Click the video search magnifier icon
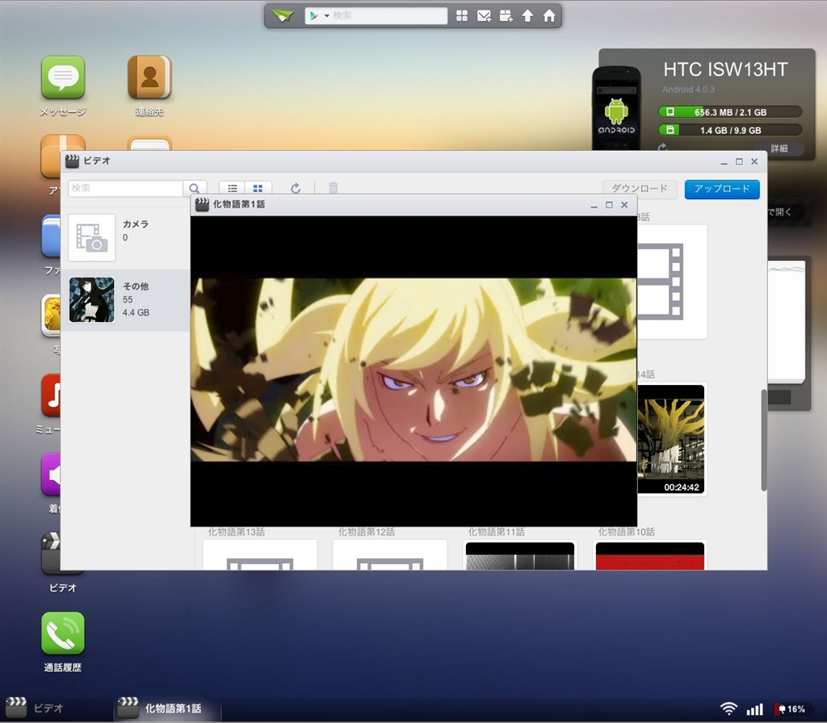Screen dimensions: 827x723 [195, 188]
